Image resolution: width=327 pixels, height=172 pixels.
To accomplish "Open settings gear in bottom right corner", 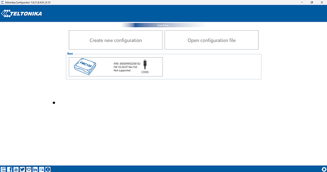I will pyautogui.click(x=324, y=169).
